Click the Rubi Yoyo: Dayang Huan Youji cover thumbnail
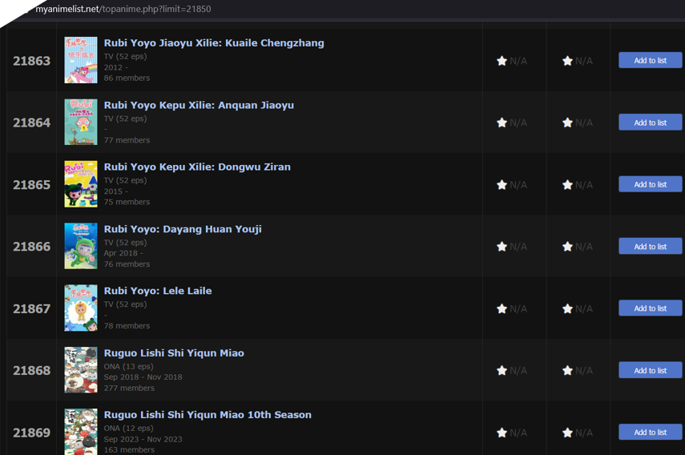The width and height of the screenshot is (685, 455). 81,246
